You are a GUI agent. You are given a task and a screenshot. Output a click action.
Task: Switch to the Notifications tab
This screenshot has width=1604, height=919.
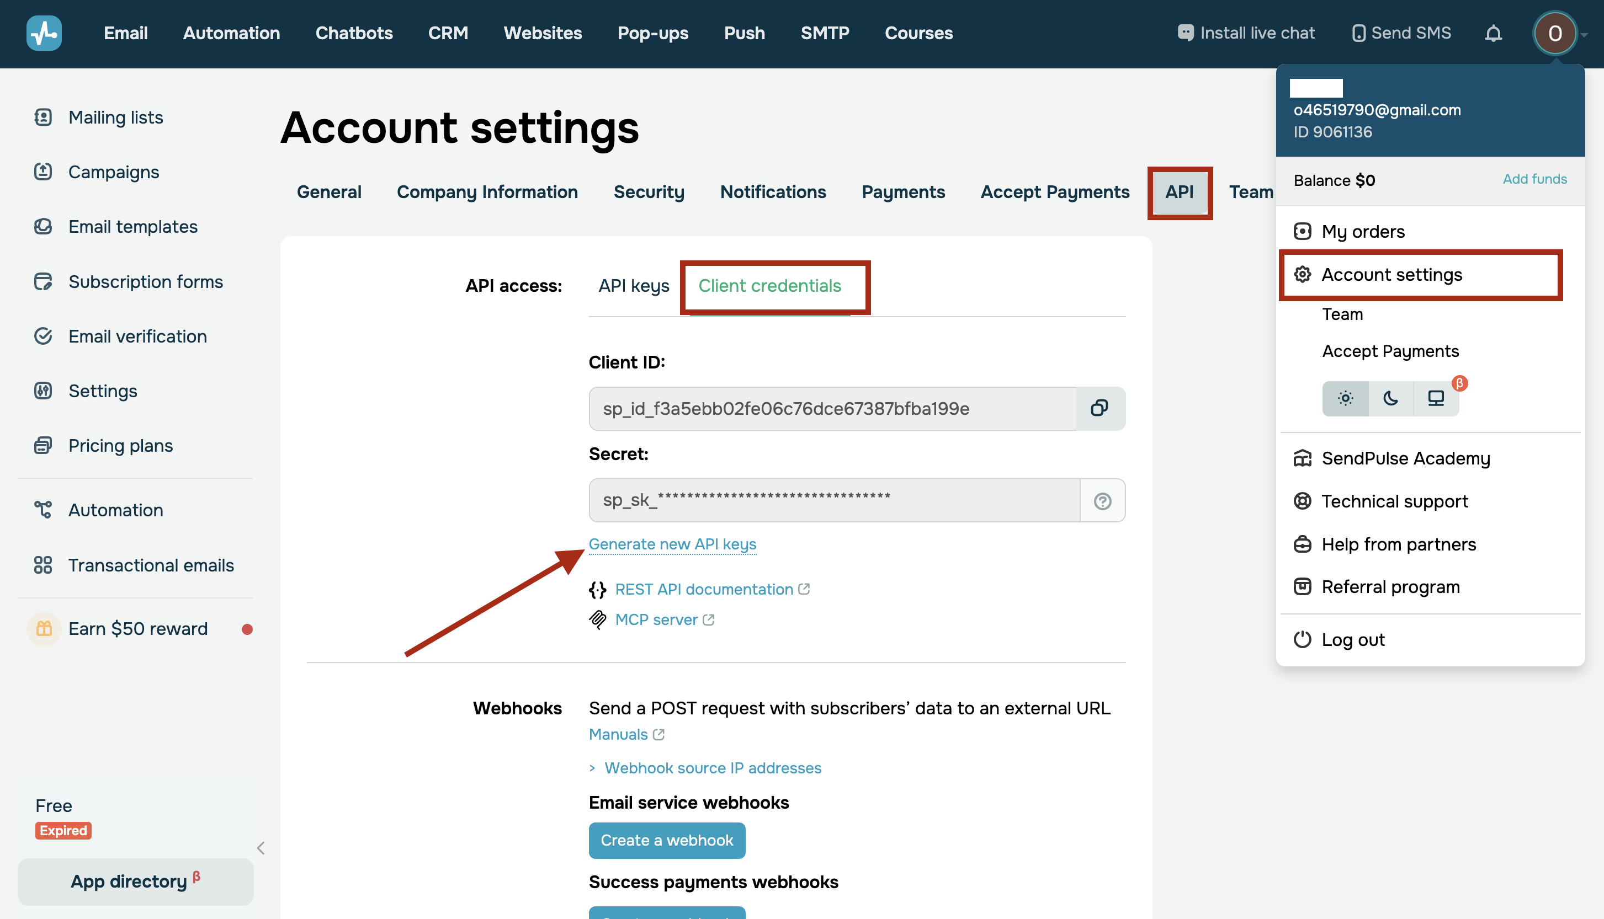click(x=773, y=192)
